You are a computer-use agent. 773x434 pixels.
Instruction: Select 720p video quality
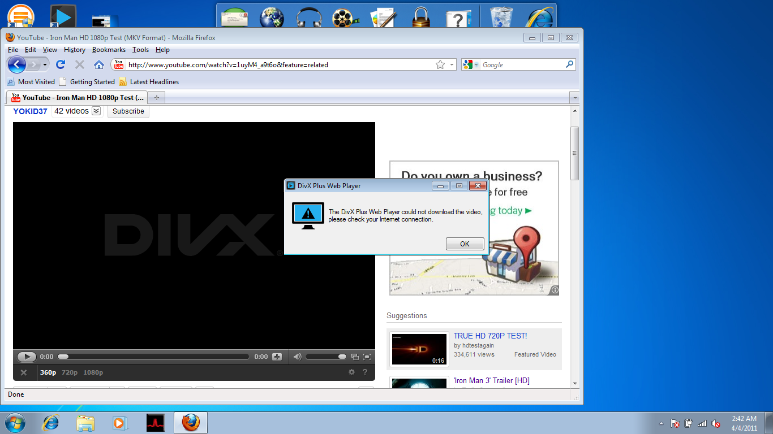pyautogui.click(x=70, y=372)
